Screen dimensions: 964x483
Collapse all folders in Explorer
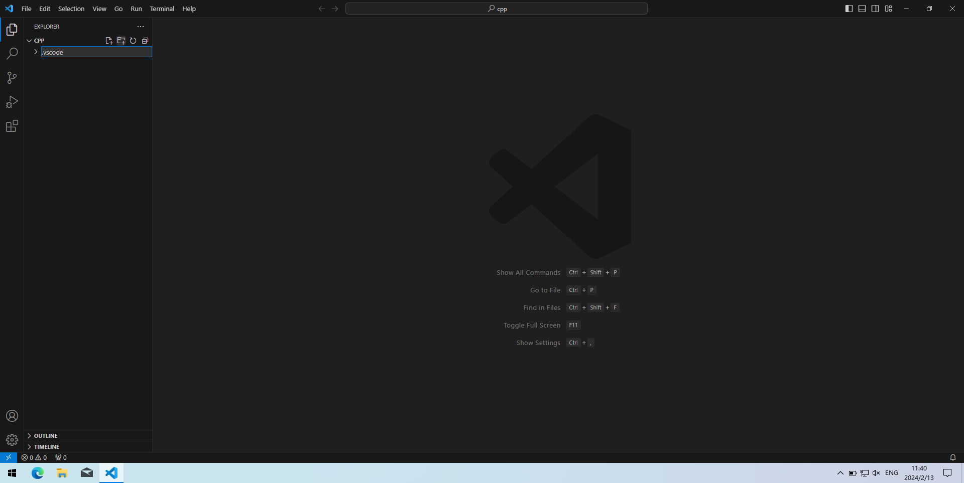pos(145,41)
